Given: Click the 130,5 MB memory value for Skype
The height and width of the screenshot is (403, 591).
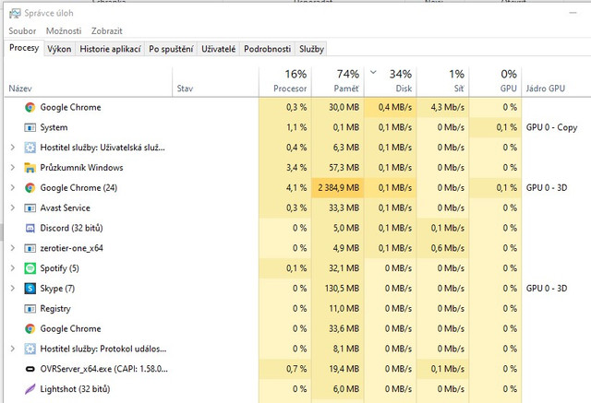Looking at the screenshot, I should click(x=342, y=289).
